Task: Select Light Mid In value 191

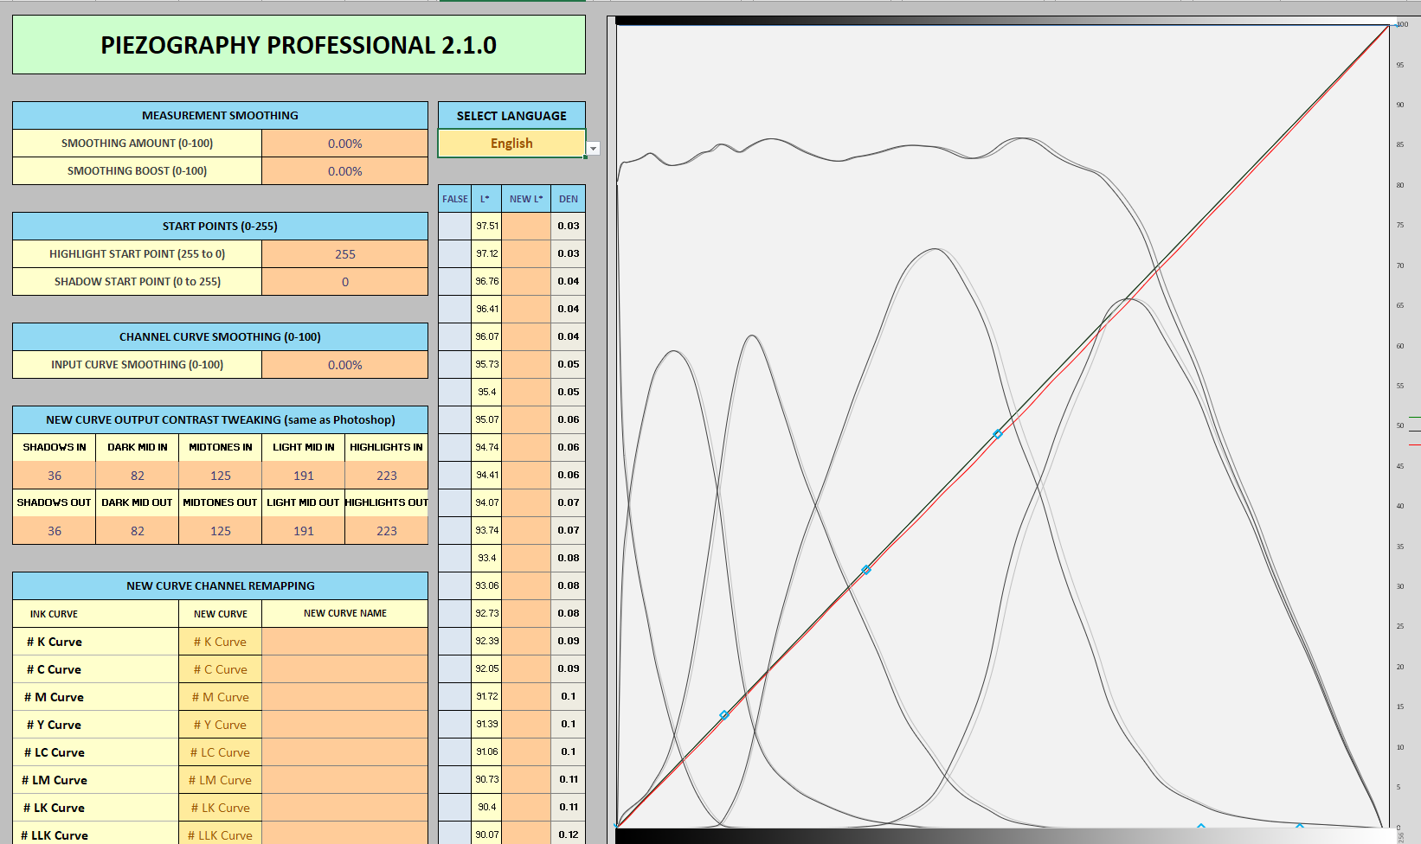Action: (x=304, y=476)
